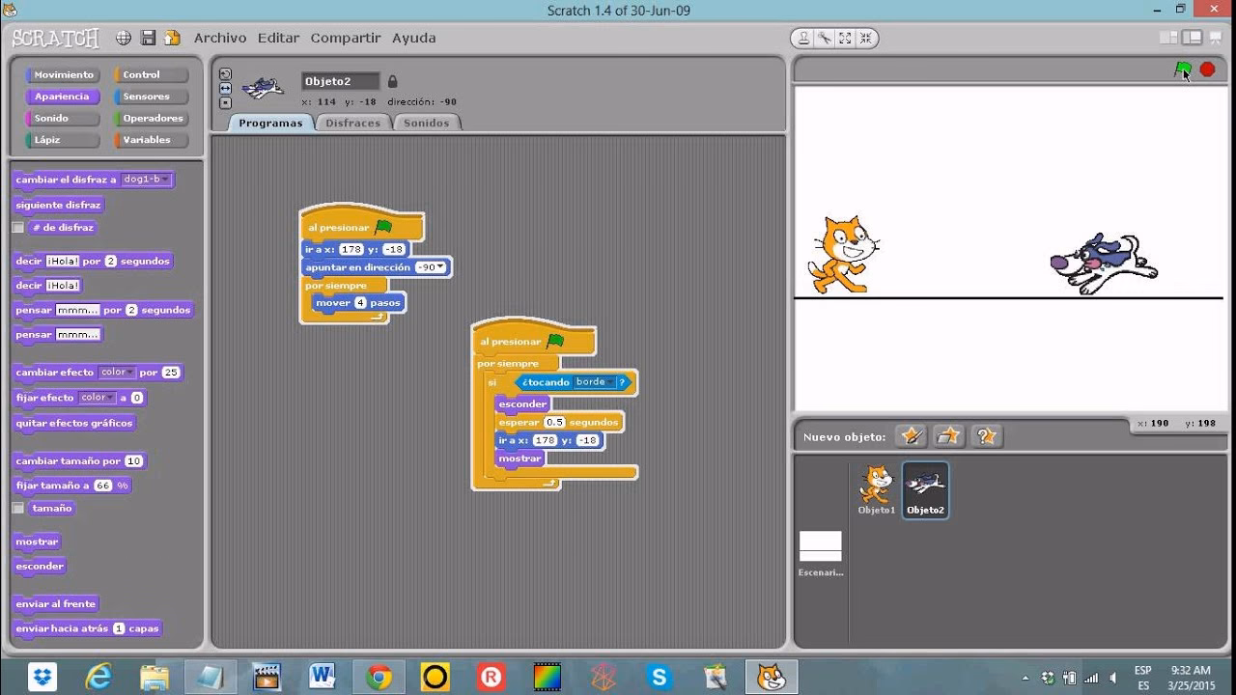Screen dimensions: 1236x695
Task: Click the dog sprite on the stage
Action: pos(1104,263)
